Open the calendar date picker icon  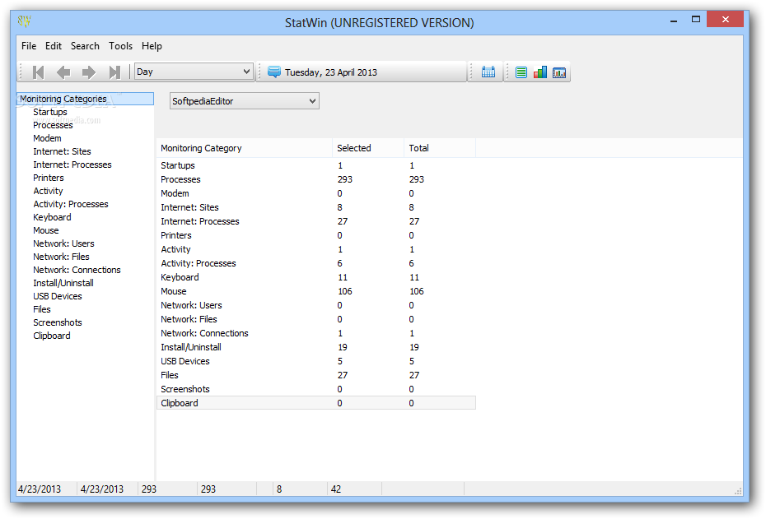[x=488, y=72]
